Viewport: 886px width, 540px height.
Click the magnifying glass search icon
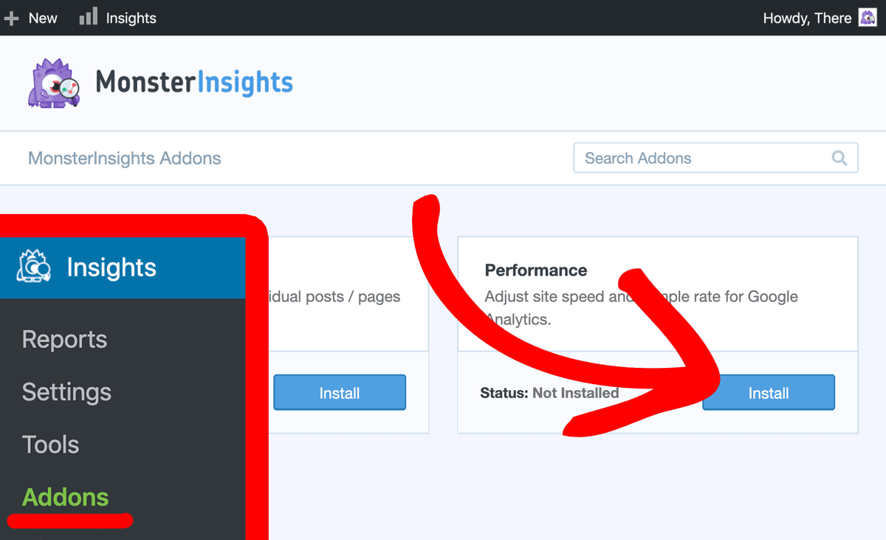pyautogui.click(x=839, y=158)
